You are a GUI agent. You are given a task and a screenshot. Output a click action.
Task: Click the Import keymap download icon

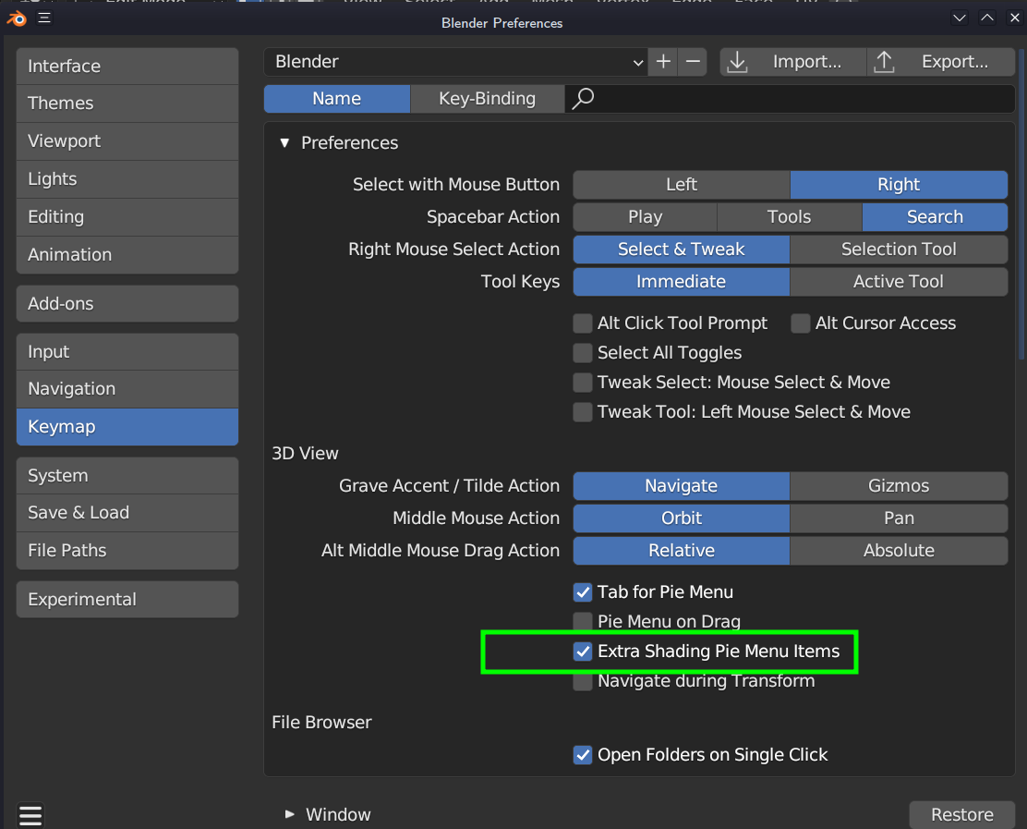click(737, 62)
